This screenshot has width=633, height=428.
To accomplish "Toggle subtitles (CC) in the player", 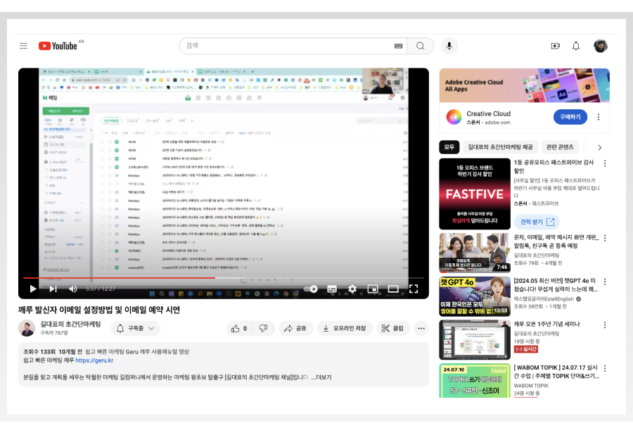I will click(332, 289).
